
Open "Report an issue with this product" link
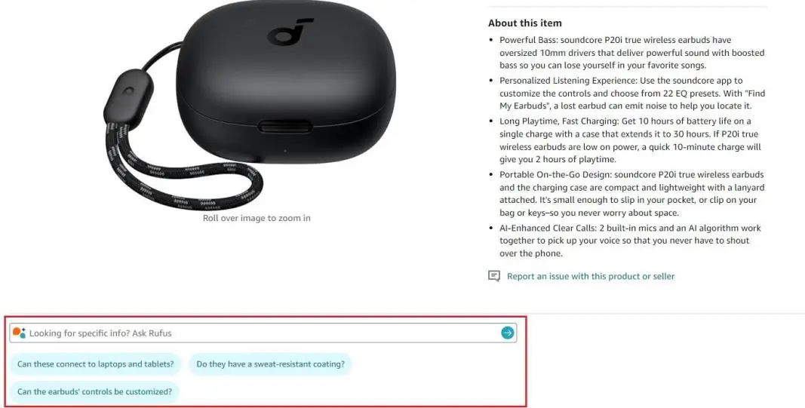point(591,276)
